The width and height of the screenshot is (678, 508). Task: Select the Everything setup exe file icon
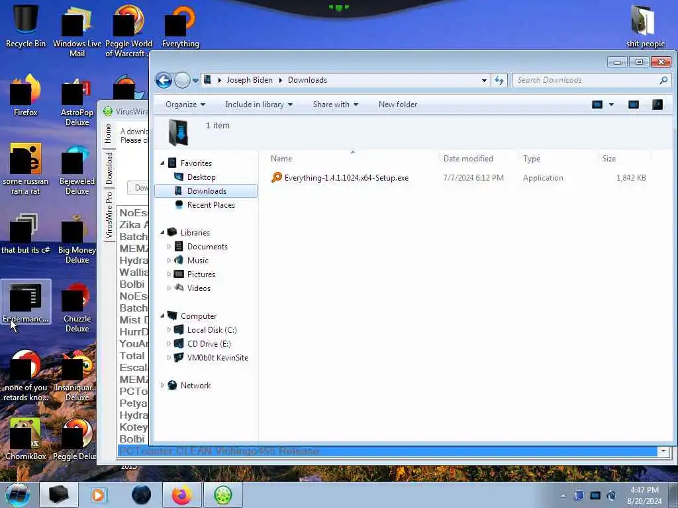276,177
